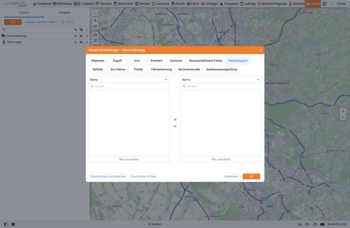Switch to the Profile tab
Image resolution: width=350 pixels, height=228 pixels.
click(x=138, y=69)
